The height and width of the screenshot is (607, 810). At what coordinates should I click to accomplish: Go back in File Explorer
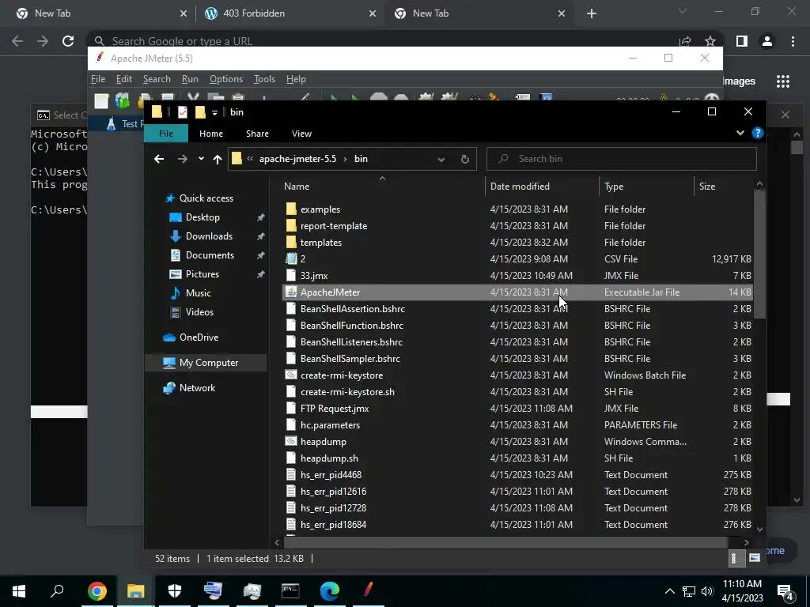(x=159, y=159)
